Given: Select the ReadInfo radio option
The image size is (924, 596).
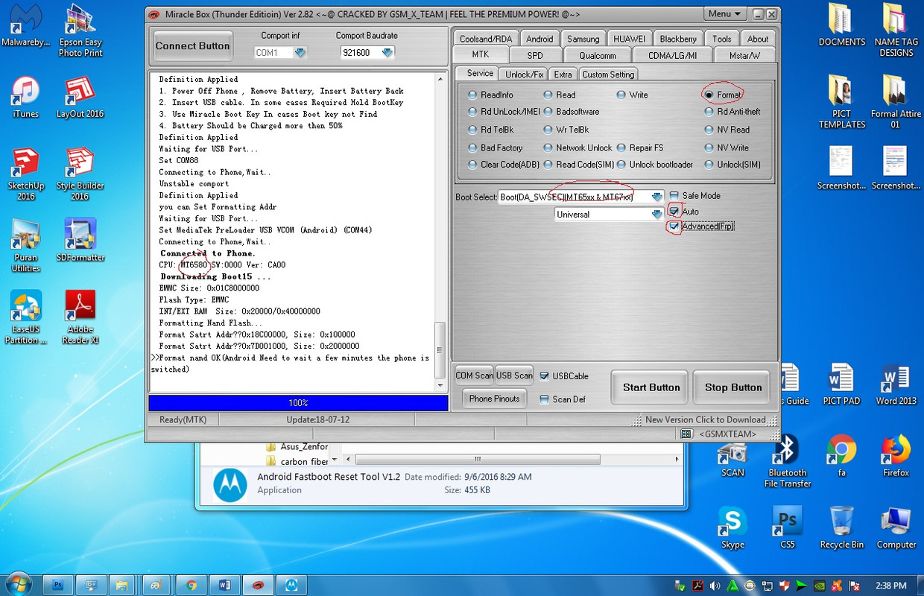Looking at the screenshot, I should pos(490,95).
